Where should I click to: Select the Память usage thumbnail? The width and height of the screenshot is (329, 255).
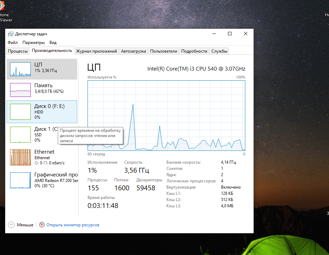[x=20, y=90]
